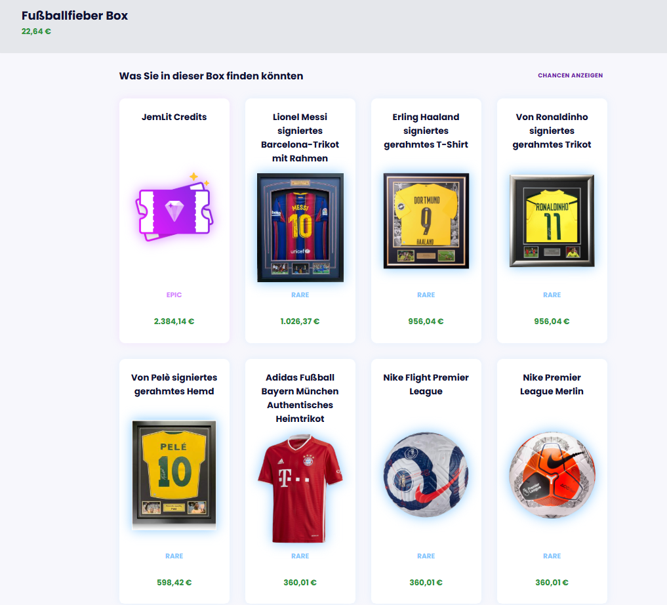667x605 pixels.
Task: Click the Erling Haaland signiertes T-Shirt title
Action: (x=426, y=131)
